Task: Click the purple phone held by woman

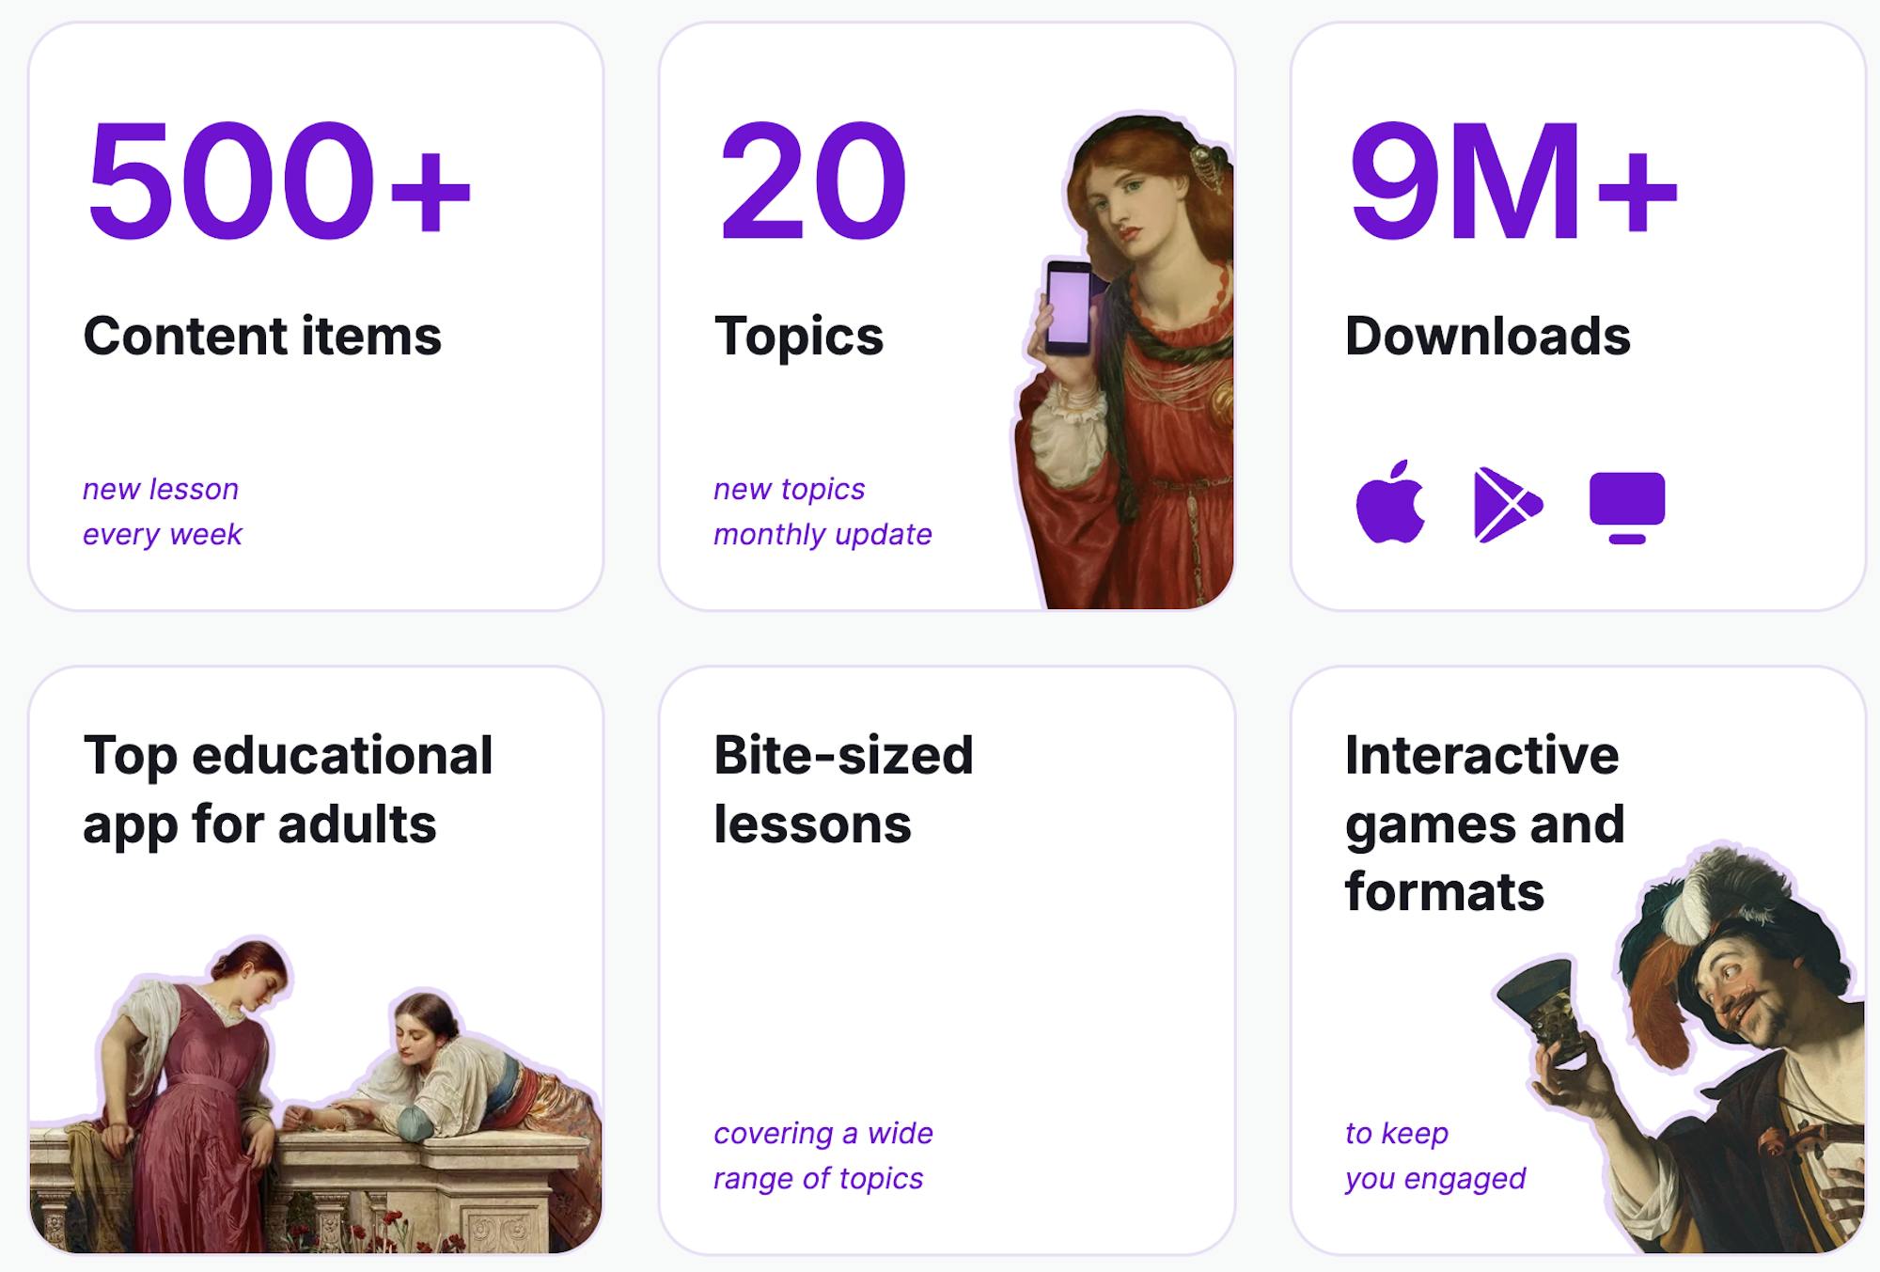Action: 1069,307
